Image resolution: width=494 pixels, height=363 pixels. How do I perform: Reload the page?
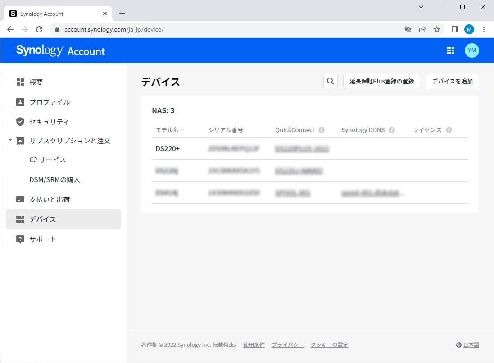coord(39,29)
